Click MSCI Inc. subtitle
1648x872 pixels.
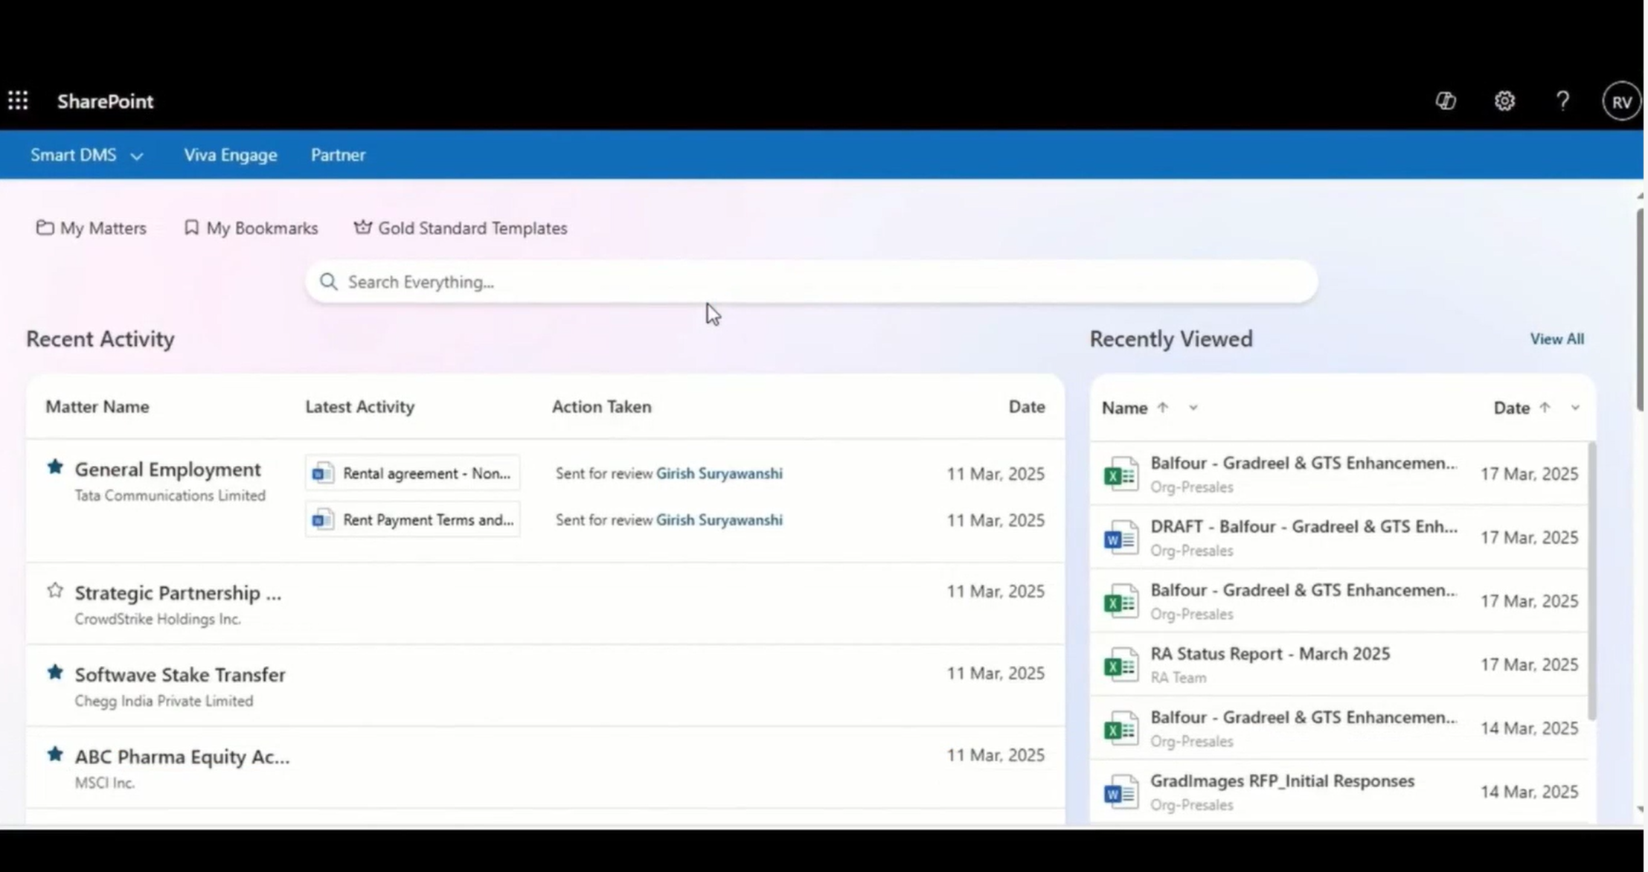coord(105,783)
